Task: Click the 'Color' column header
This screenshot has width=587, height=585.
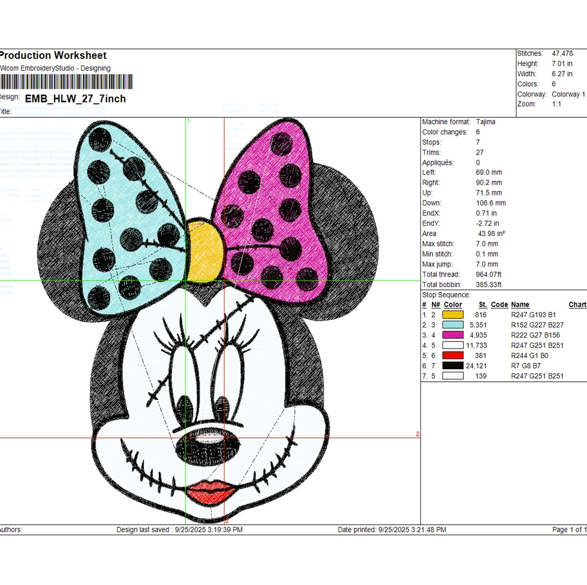Action: 453,304
